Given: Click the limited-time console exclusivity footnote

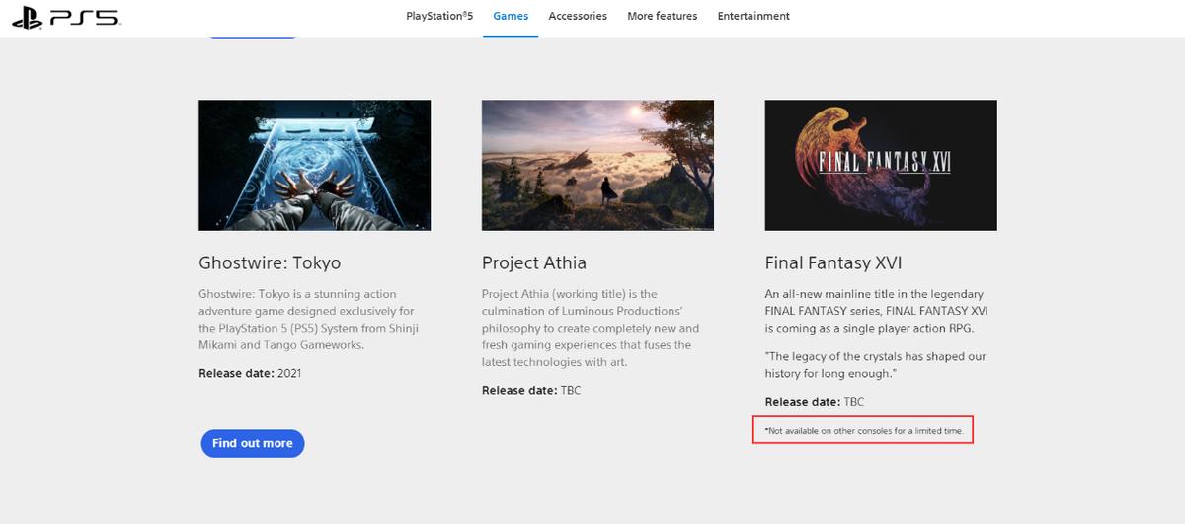Looking at the screenshot, I should [863, 431].
